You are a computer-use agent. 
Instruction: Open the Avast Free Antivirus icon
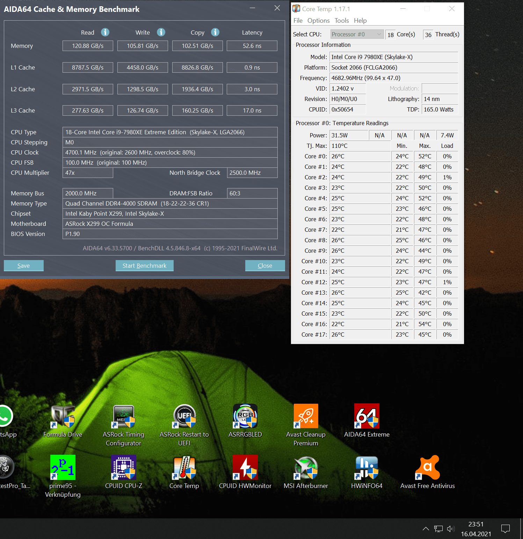pos(428,472)
